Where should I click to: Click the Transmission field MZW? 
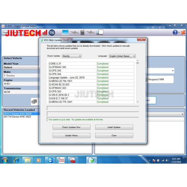(x=21, y=92)
